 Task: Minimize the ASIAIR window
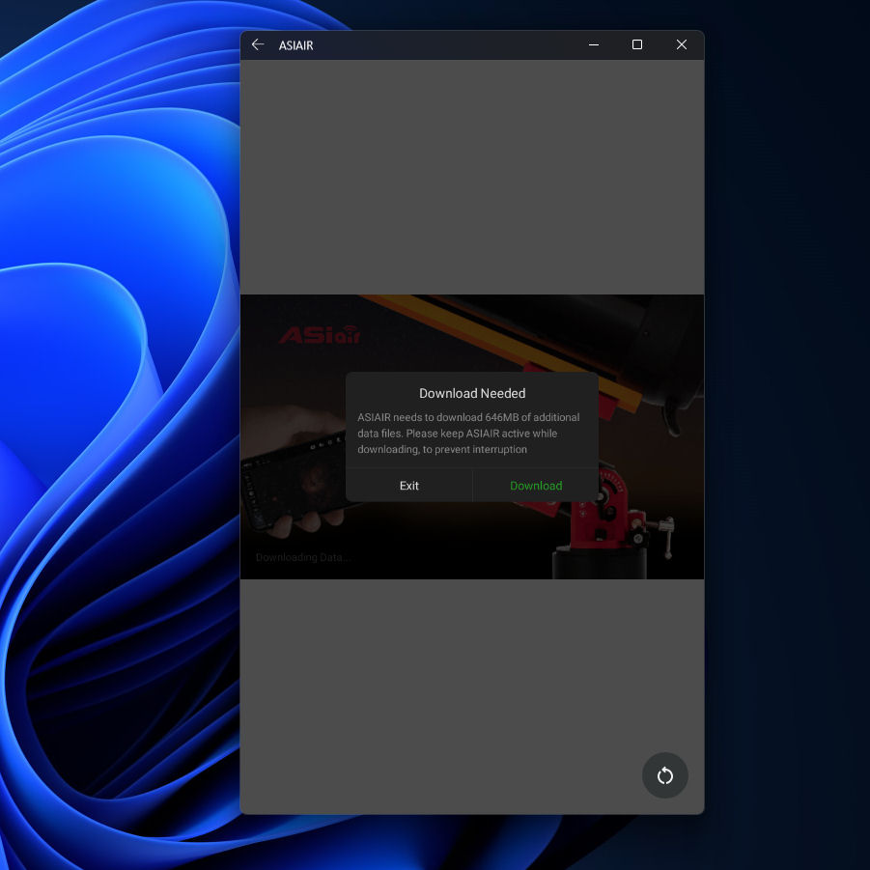coord(593,45)
